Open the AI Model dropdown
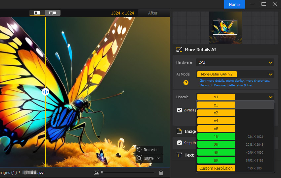The width and height of the screenshot is (281, 178). coord(235,74)
